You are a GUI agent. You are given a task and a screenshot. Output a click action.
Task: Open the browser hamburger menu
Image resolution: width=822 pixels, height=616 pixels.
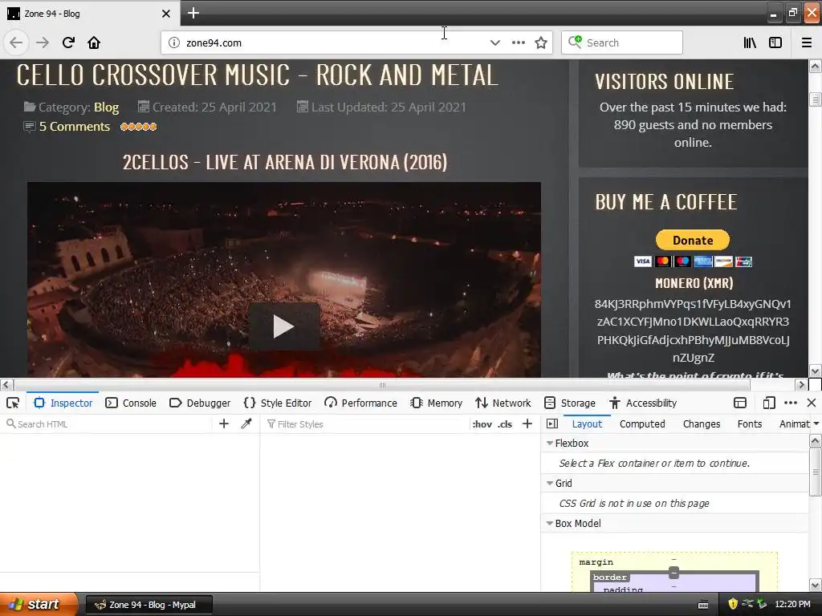[x=807, y=43]
